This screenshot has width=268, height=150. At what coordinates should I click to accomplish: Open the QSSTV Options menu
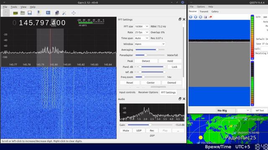[201, 7]
